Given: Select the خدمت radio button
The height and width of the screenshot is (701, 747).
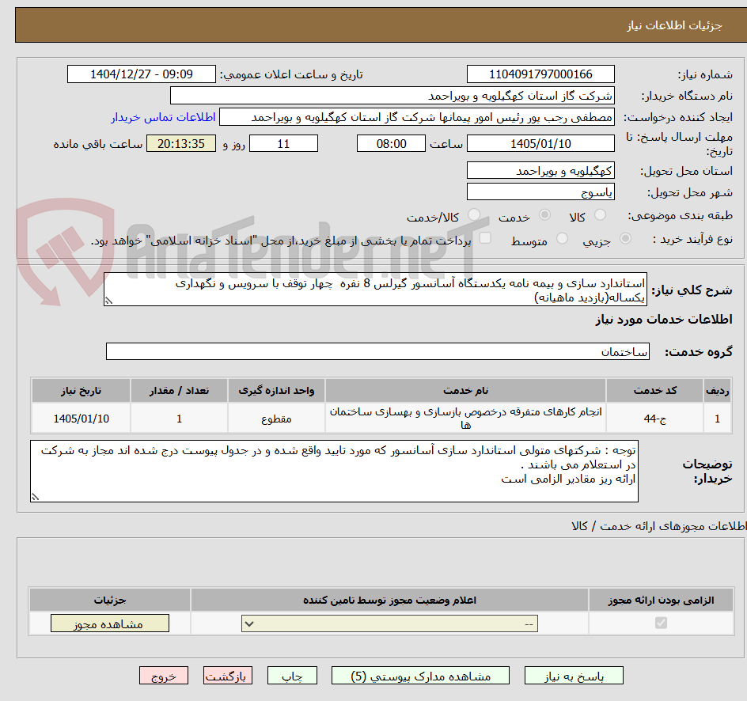Looking at the screenshot, I should tap(544, 215).
